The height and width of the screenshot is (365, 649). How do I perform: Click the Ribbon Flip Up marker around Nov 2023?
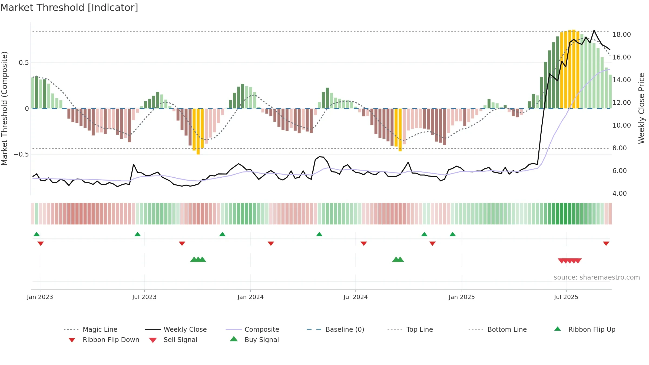pyautogui.click(x=222, y=234)
